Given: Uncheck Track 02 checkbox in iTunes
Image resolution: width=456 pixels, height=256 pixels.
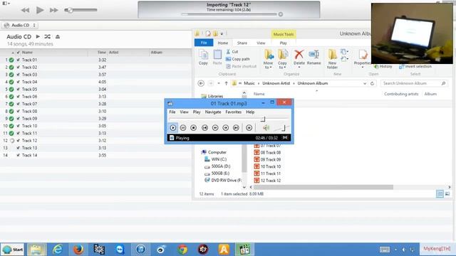Looking at the screenshot, I should point(19,68).
